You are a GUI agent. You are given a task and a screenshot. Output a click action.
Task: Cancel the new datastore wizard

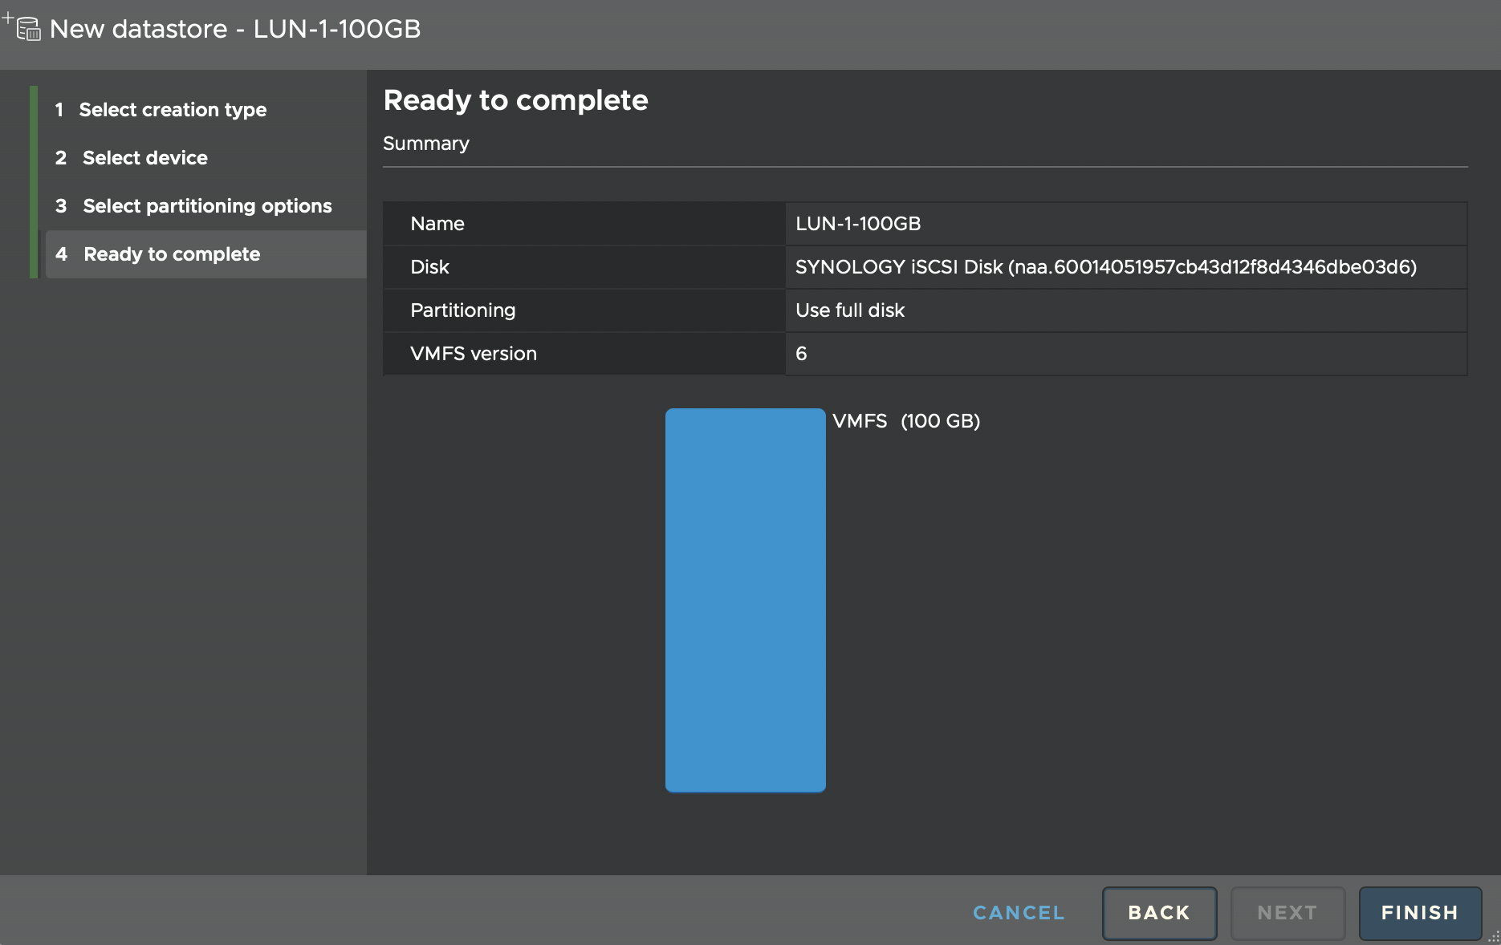click(x=1018, y=913)
